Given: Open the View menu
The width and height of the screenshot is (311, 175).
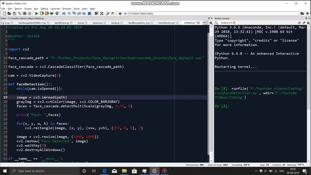Looking at the screenshot, I should coord(85,9).
